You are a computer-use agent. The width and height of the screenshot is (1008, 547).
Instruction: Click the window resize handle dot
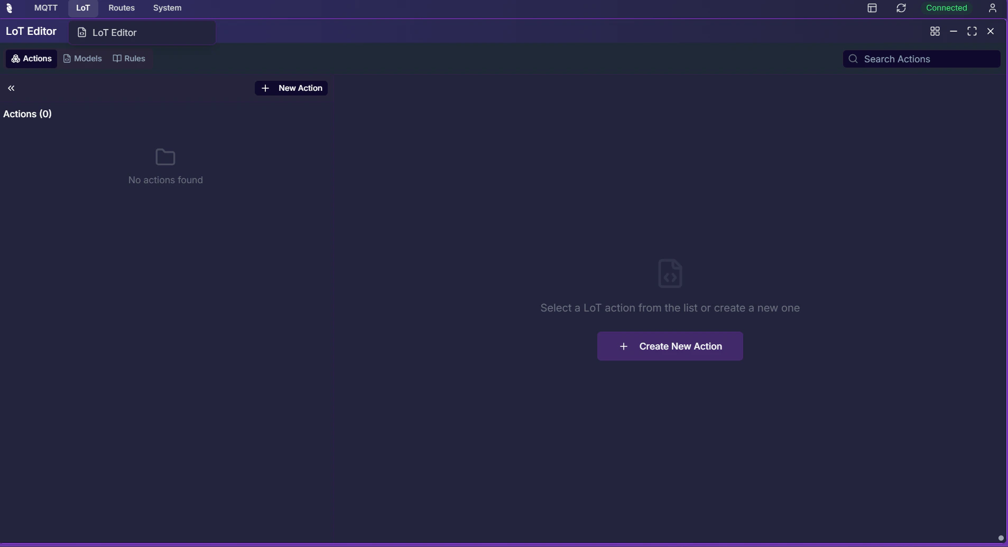pos(1001,538)
